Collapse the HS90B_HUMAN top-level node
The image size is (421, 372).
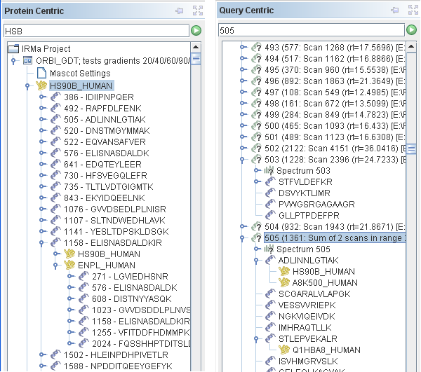27,86
